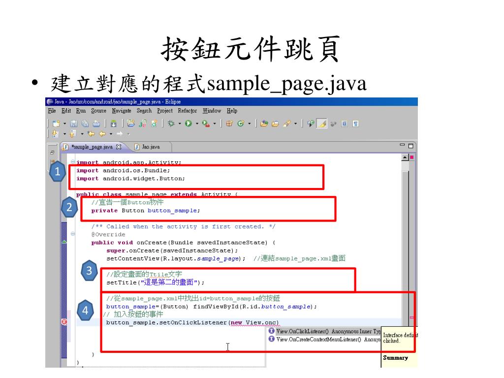
Task: Toggle Show Whitespace Characters pilcrow icon
Action: tap(355, 124)
